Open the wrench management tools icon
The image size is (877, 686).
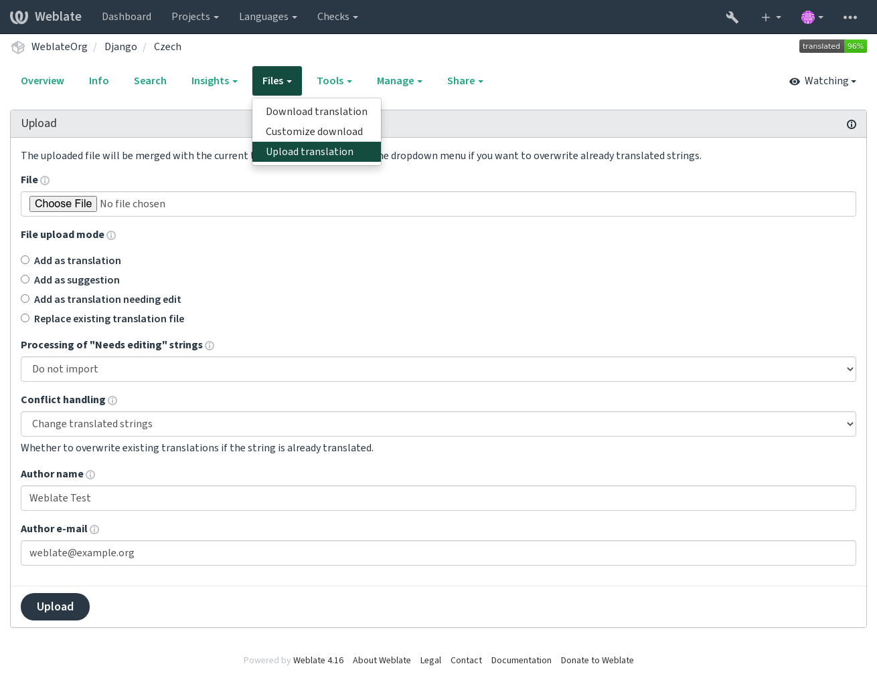(x=732, y=17)
